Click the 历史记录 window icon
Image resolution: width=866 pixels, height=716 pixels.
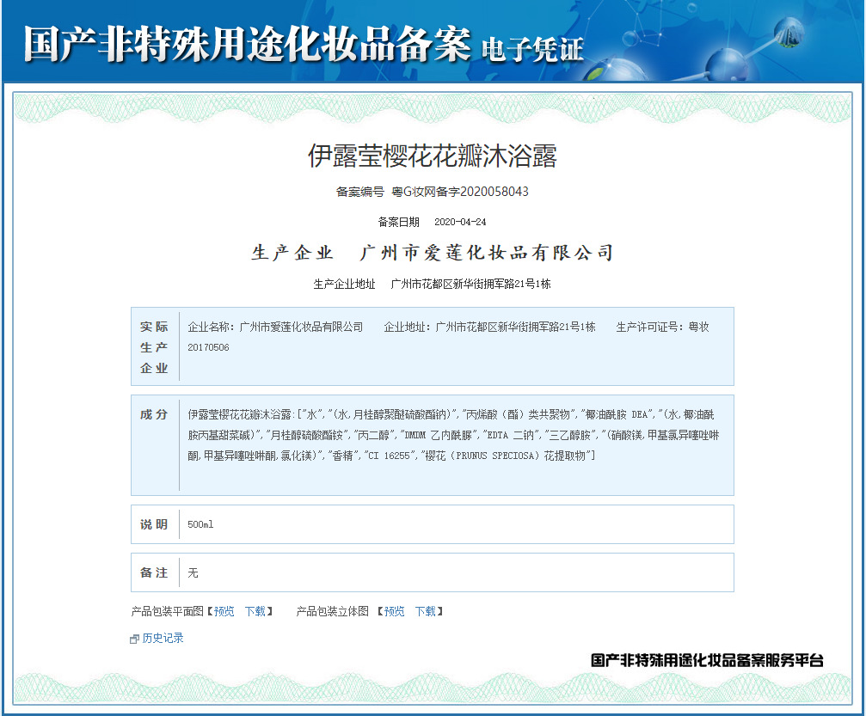[134, 639]
